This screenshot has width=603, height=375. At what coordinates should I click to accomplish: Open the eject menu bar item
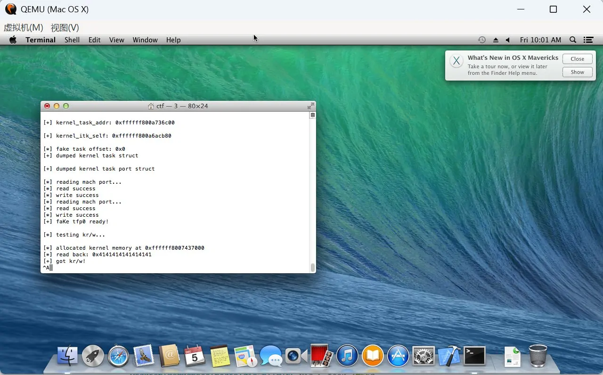point(496,40)
